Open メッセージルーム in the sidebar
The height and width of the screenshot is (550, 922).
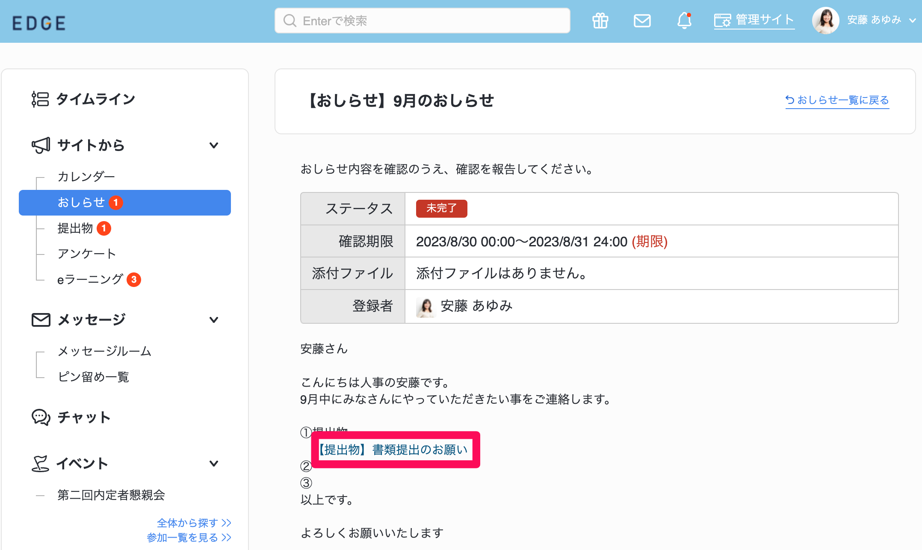point(105,351)
